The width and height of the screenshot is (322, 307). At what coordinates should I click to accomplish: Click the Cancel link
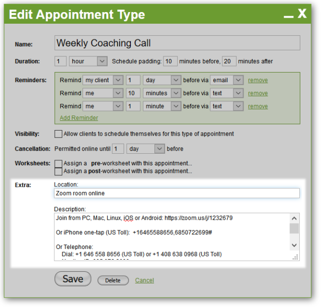(x=144, y=280)
